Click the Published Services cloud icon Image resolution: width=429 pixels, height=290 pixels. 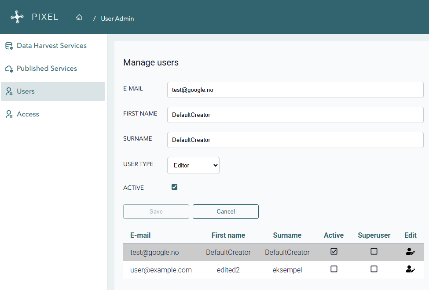point(9,69)
